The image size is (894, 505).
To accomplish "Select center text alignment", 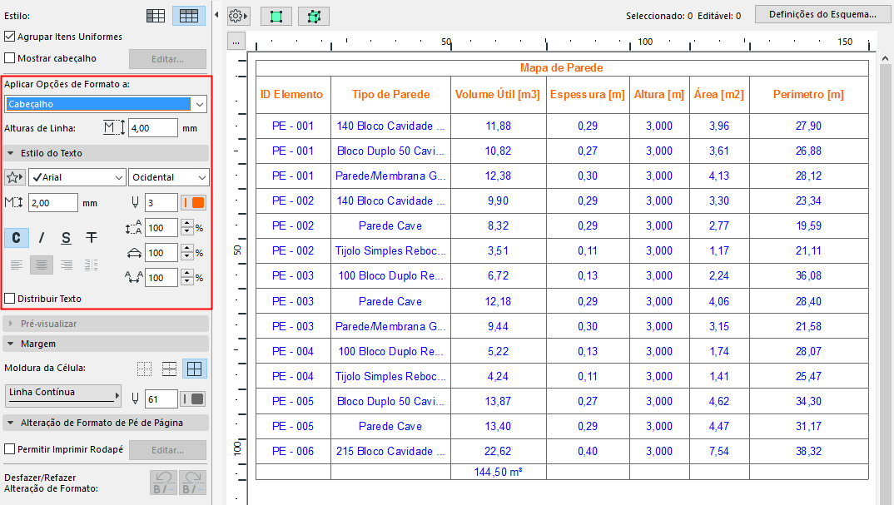I will (x=42, y=265).
